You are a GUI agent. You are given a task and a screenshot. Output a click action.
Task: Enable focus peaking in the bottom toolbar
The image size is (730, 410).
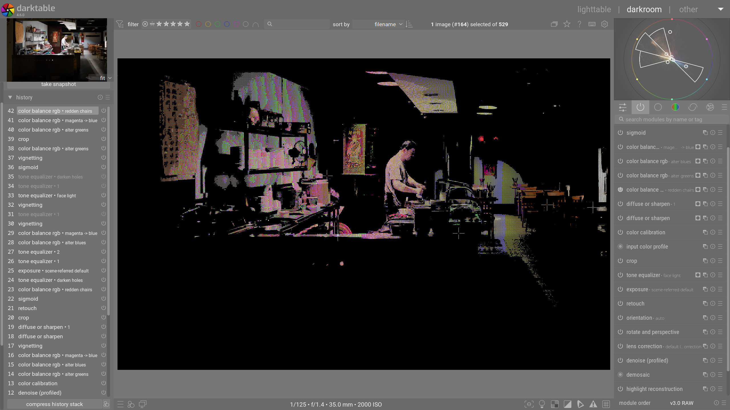tap(529, 404)
